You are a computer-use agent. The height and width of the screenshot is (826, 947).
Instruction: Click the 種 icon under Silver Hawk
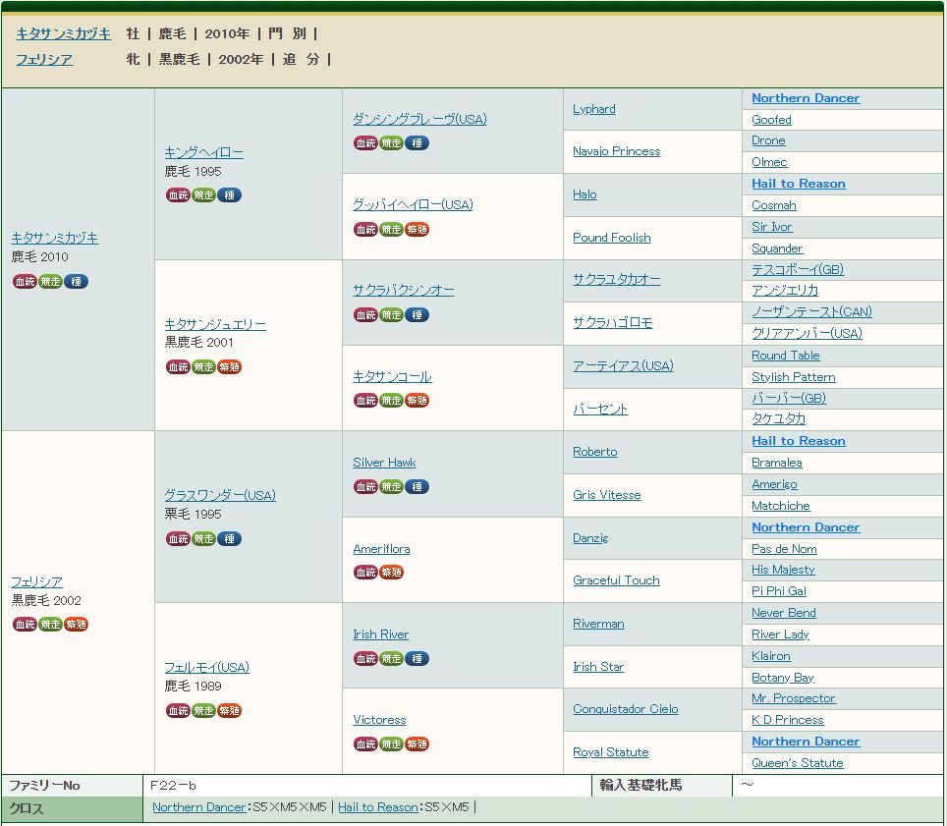(417, 487)
